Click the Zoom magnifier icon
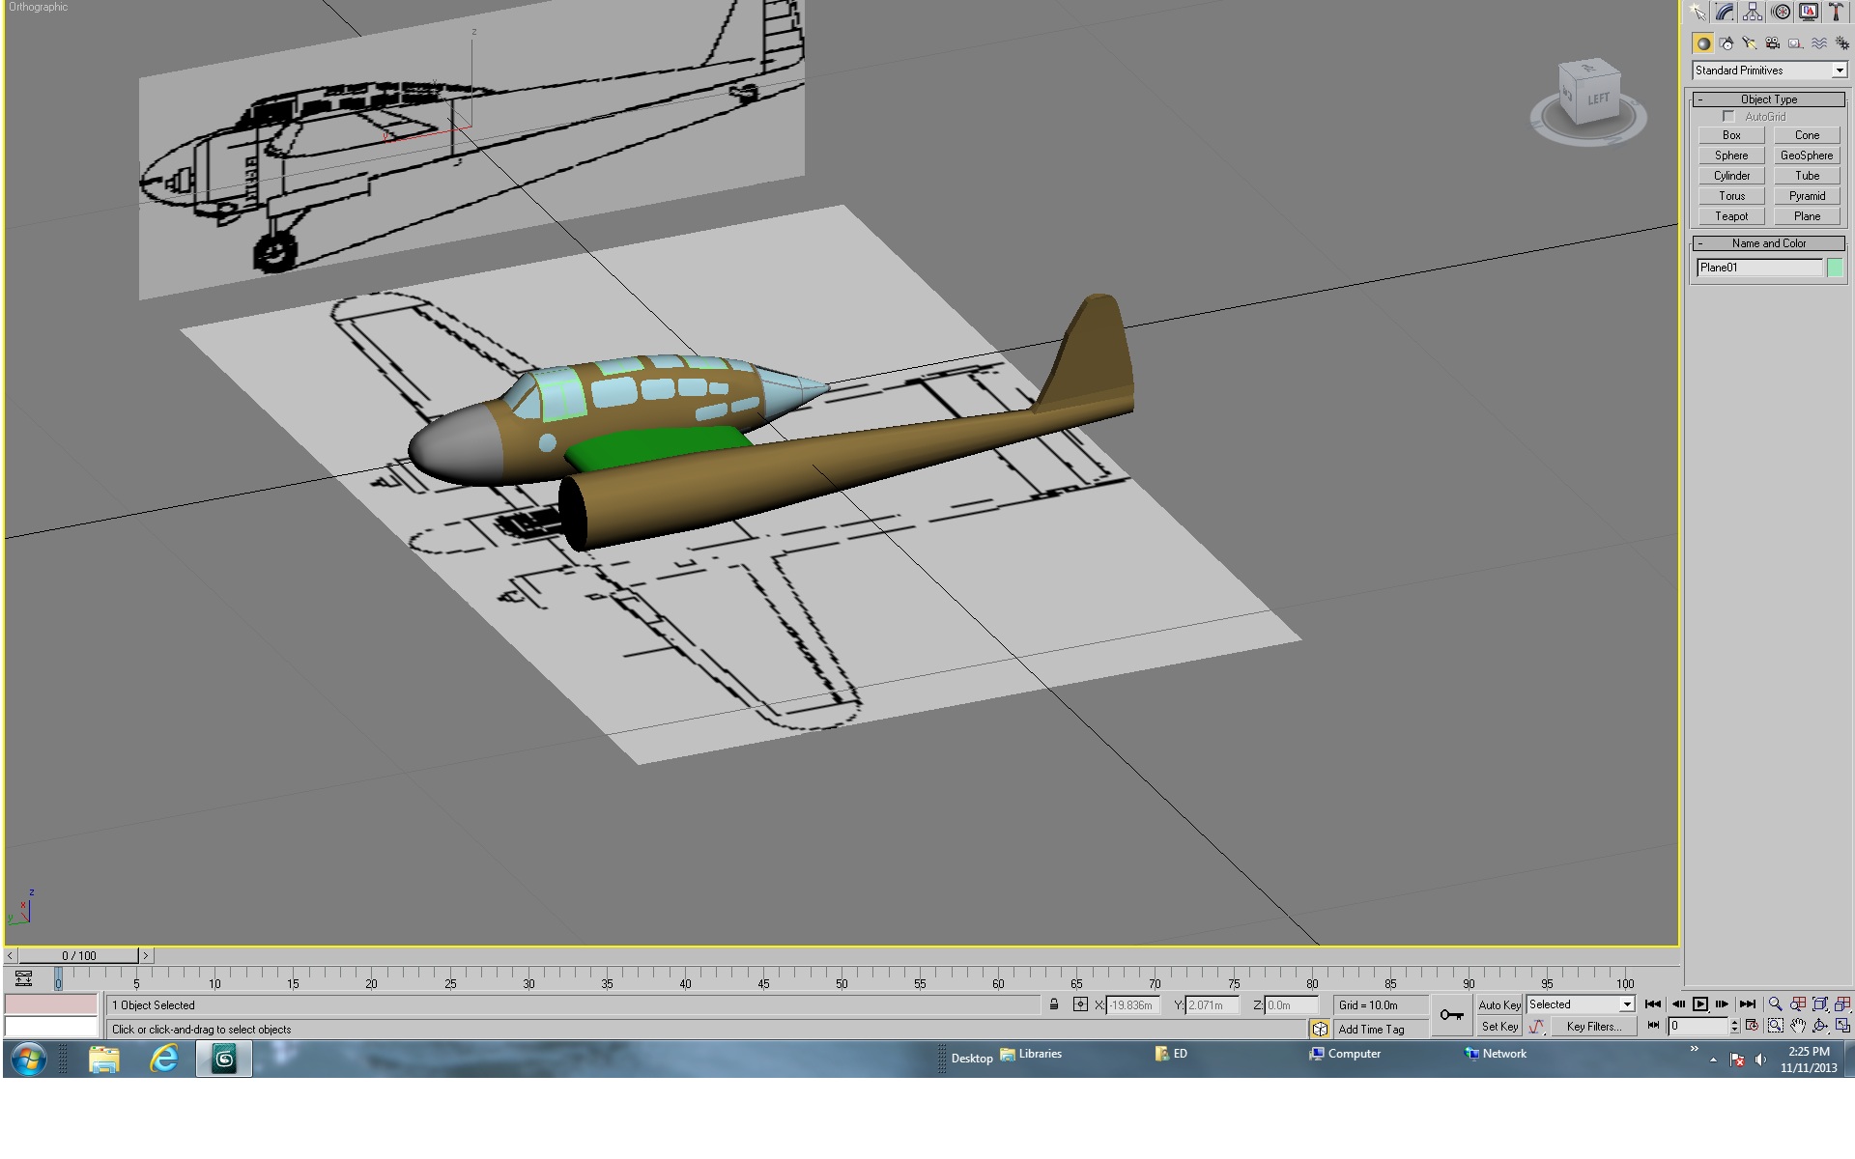 point(1775,1004)
